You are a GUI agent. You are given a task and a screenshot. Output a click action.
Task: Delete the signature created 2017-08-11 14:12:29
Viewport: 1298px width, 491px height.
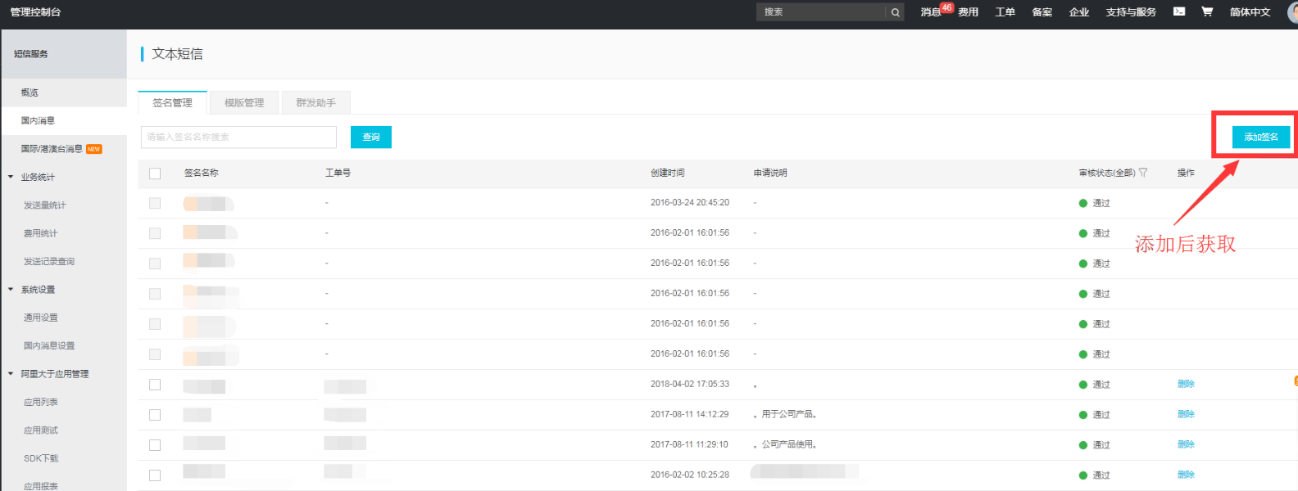(x=1186, y=414)
